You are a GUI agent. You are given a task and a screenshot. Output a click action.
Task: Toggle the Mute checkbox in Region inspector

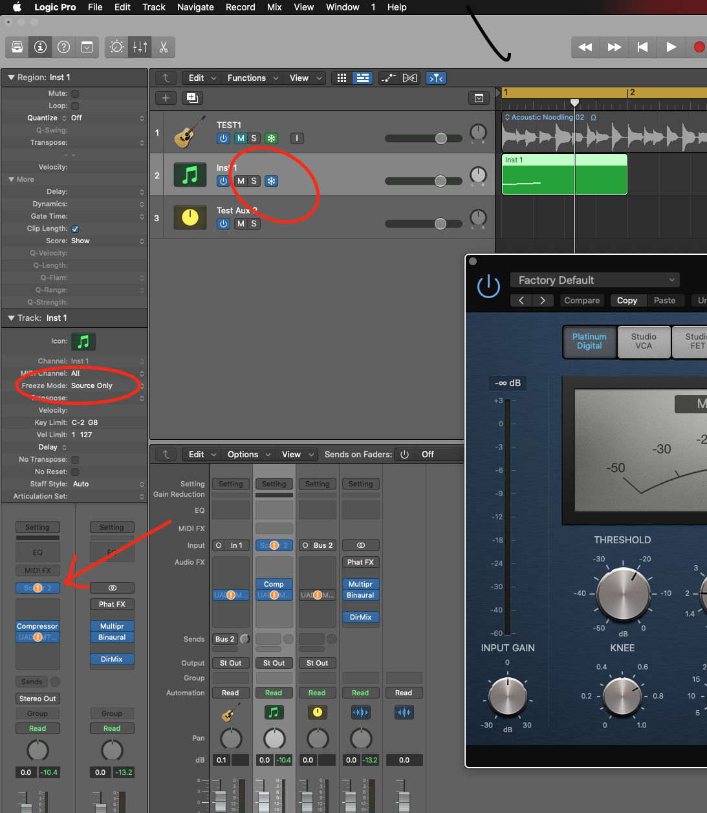click(75, 94)
